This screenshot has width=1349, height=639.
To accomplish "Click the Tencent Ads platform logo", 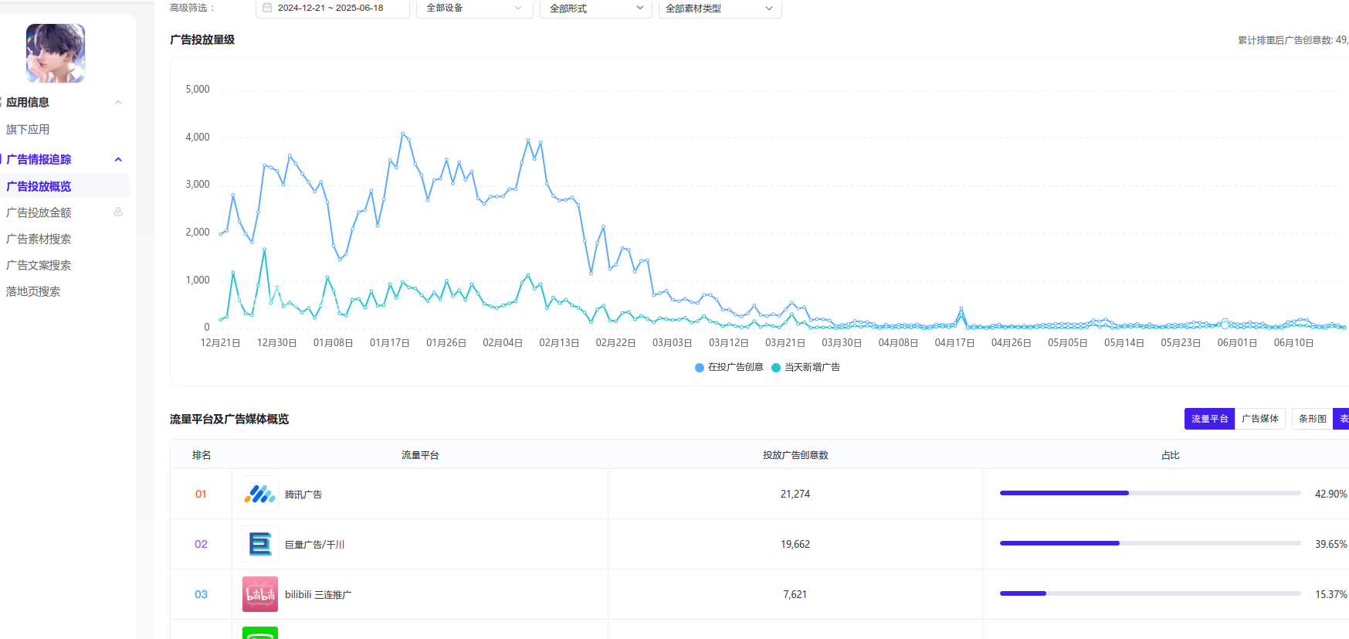I will click(259, 494).
